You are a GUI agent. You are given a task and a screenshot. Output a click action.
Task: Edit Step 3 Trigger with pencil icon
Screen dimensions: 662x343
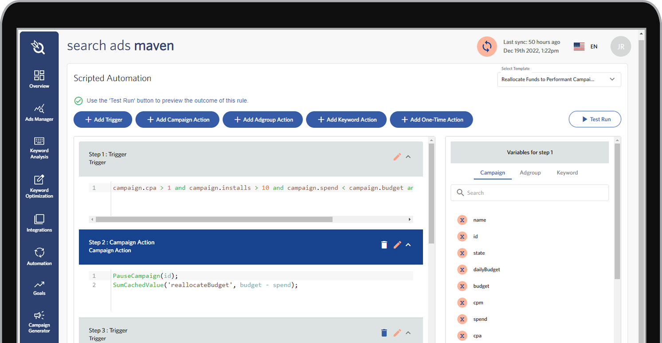[397, 333]
